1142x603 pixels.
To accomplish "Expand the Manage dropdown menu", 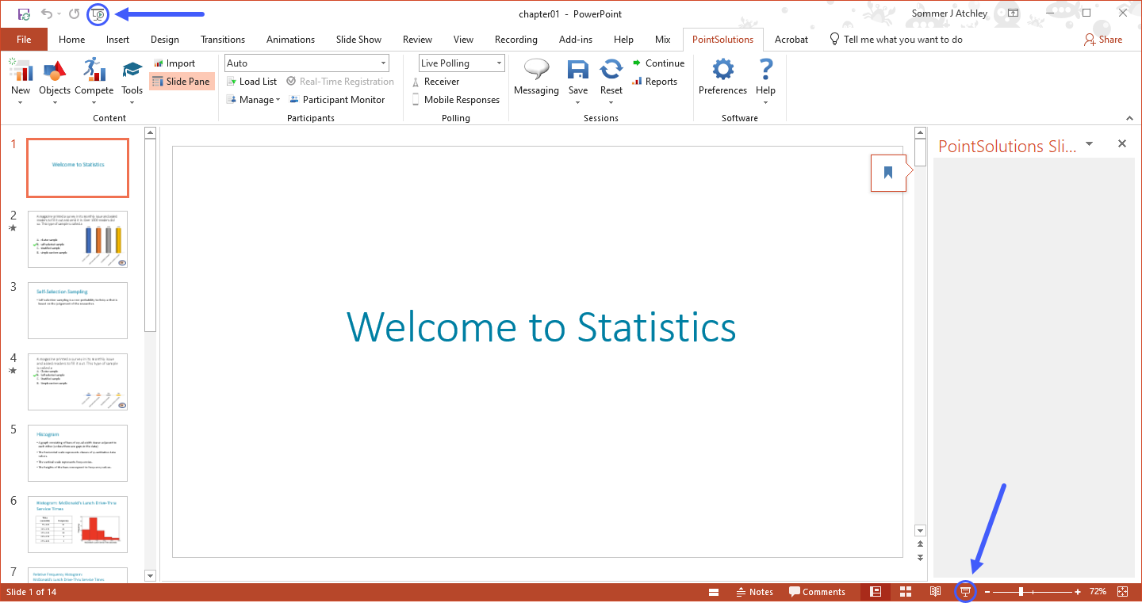I will point(254,100).
